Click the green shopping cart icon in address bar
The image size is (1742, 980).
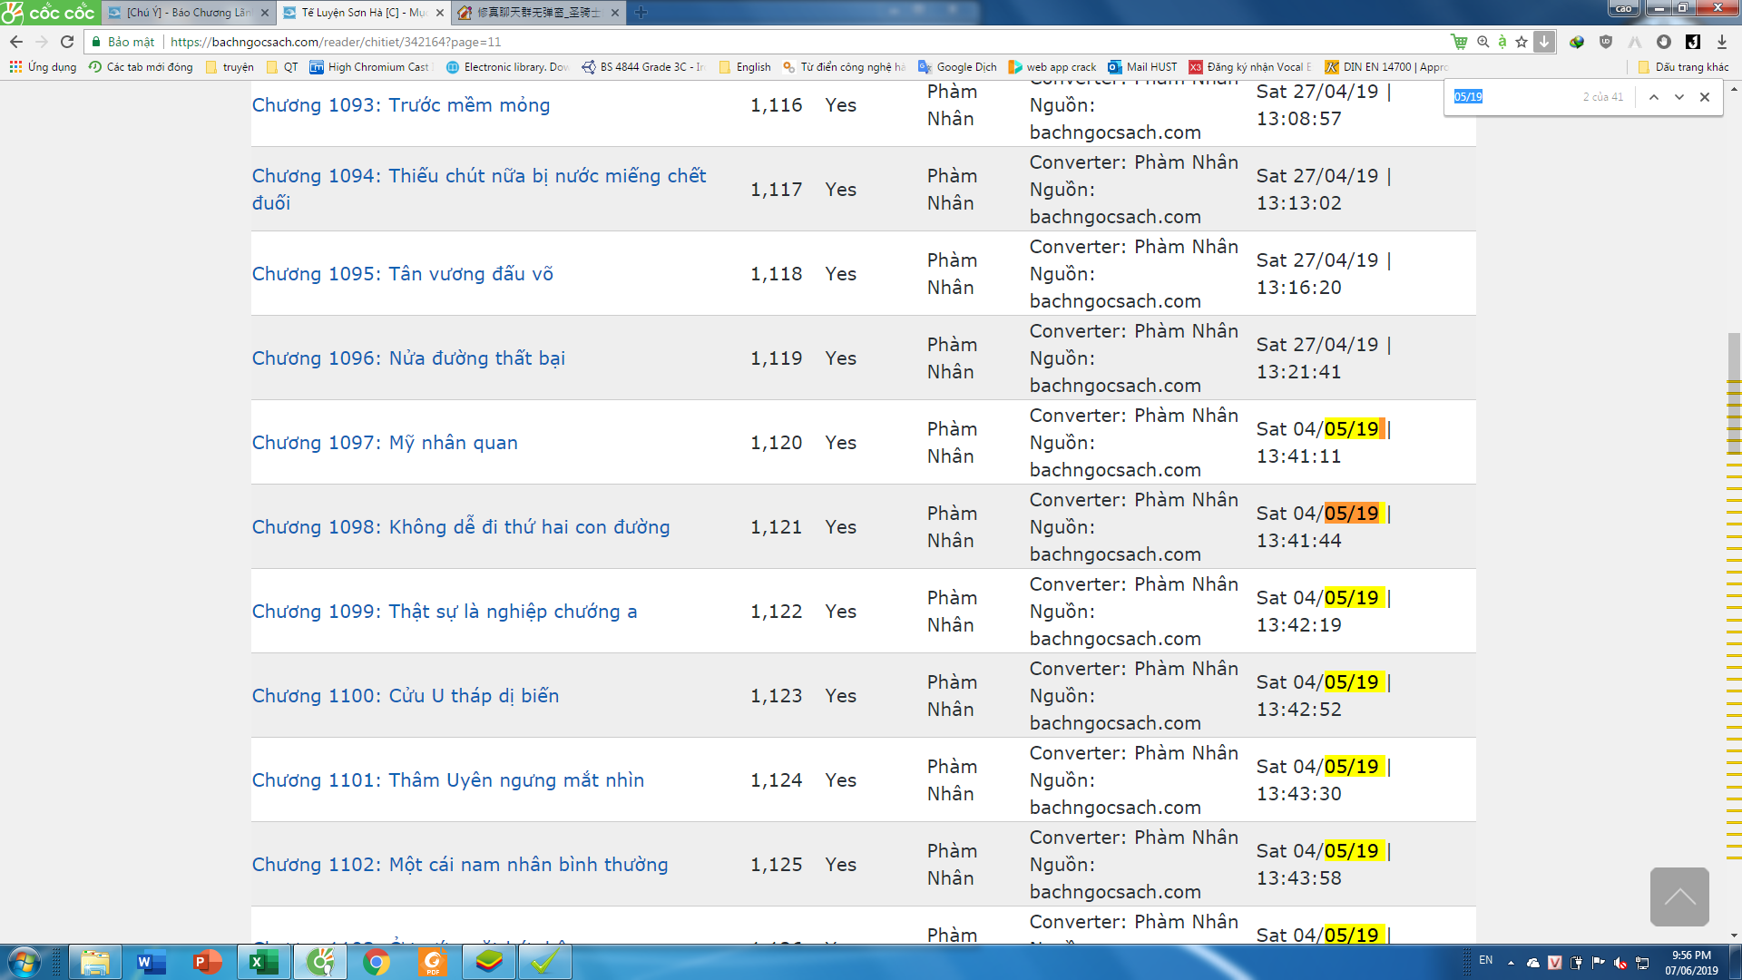(1459, 42)
